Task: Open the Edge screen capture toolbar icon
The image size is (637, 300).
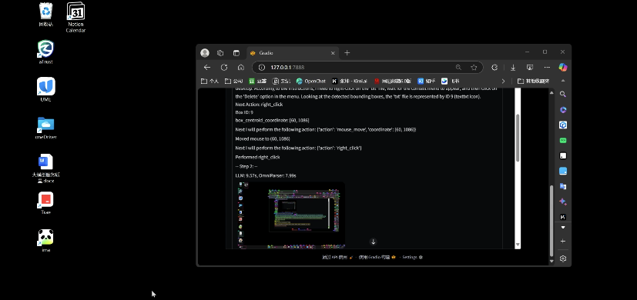Action: (x=530, y=68)
